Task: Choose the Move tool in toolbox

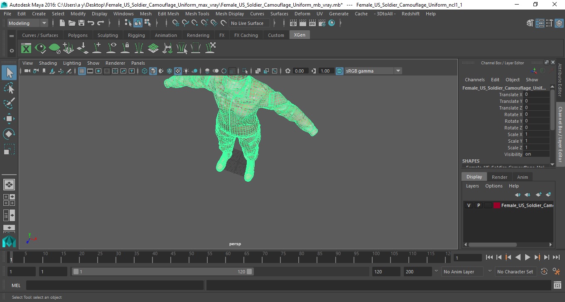Action: point(9,119)
